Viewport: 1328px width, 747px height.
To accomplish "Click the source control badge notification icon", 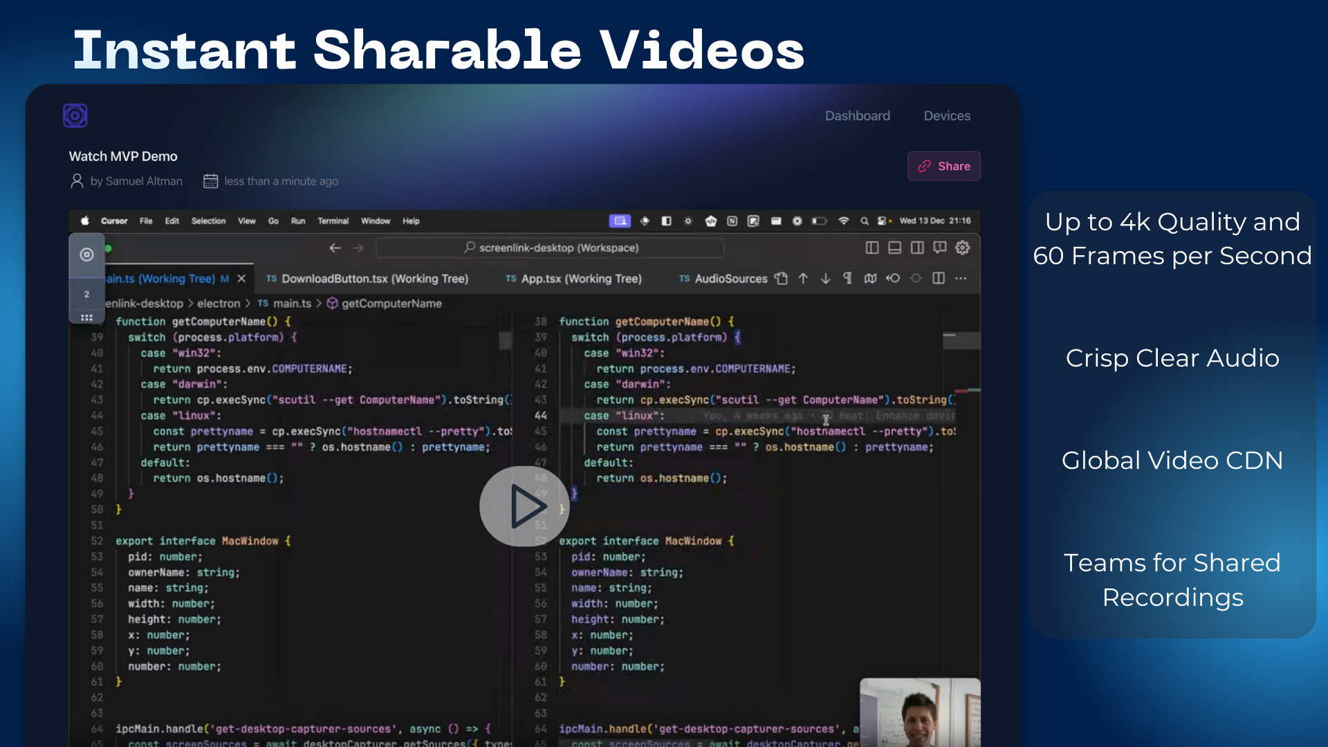I will tap(86, 294).
